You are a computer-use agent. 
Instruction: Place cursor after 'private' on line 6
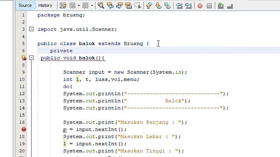pos(73,51)
